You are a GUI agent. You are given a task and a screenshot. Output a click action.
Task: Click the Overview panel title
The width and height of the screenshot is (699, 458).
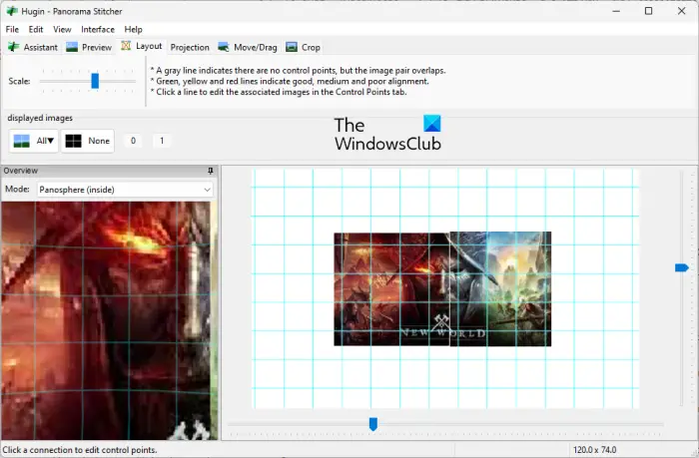21,171
